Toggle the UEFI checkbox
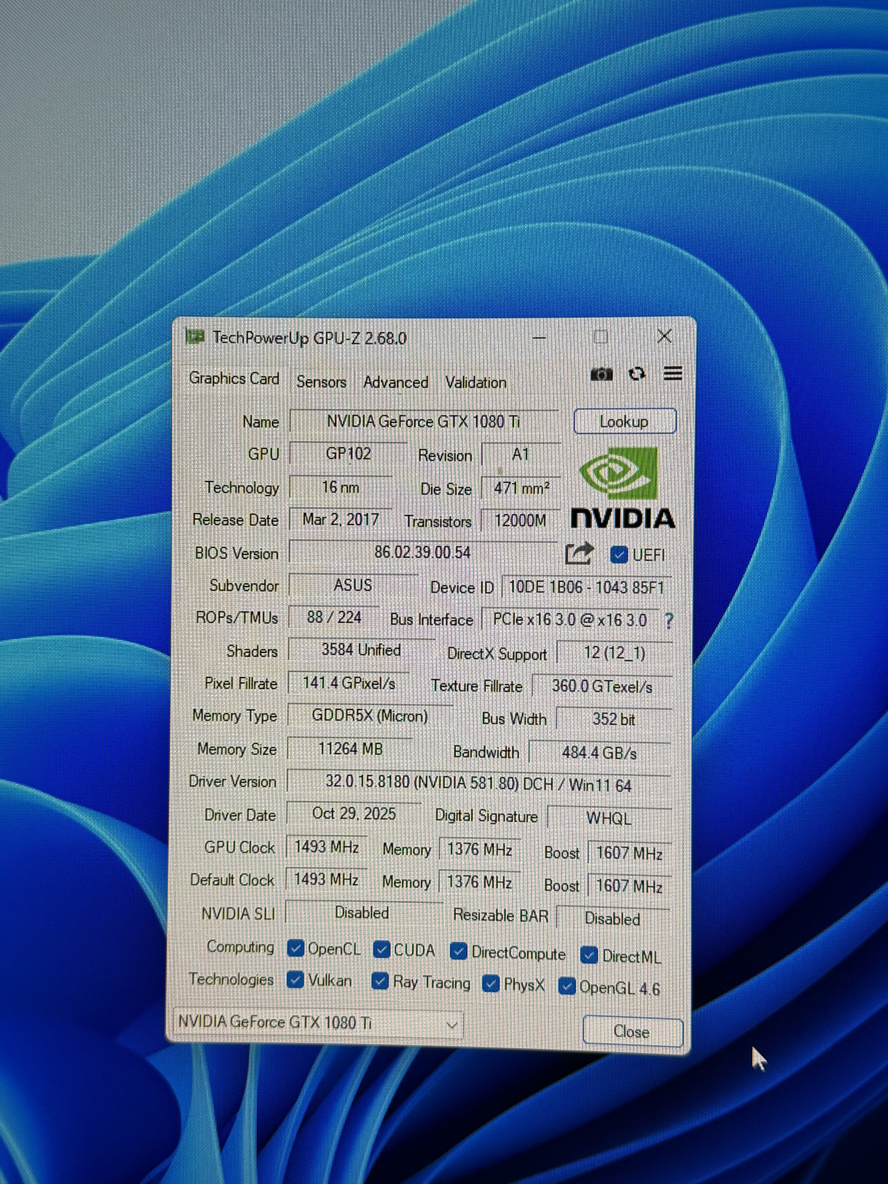888x1184 pixels. click(618, 554)
